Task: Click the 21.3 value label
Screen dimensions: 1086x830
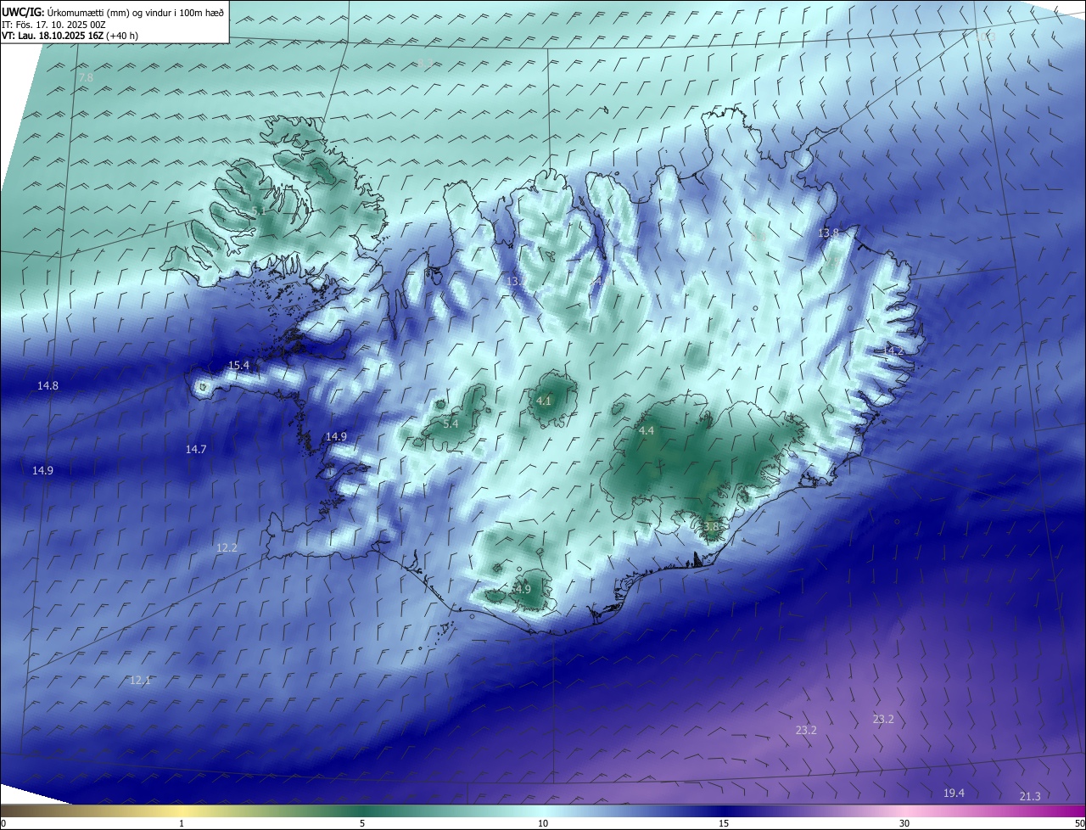Action: [1029, 796]
